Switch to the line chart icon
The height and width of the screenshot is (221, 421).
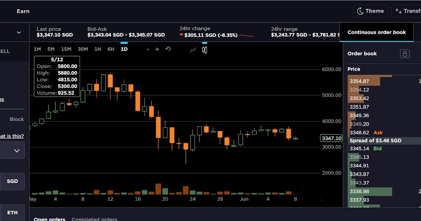tap(193, 50)
